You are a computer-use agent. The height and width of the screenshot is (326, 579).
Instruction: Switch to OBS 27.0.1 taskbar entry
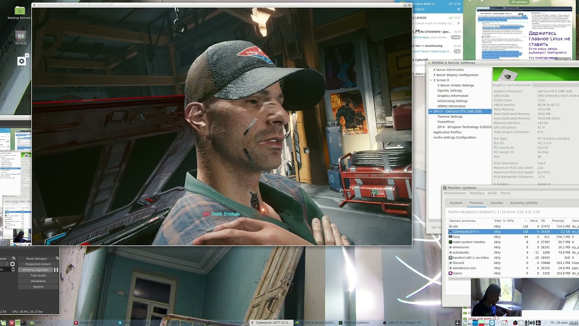pos(403,323)
